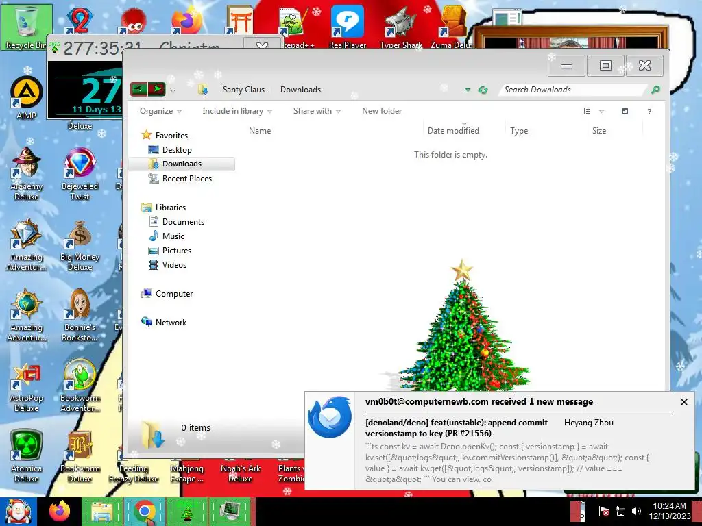The height and width of the screenshot is (526, 702).
Task: Click the Thunderbird notification icon
Action: 330,417
